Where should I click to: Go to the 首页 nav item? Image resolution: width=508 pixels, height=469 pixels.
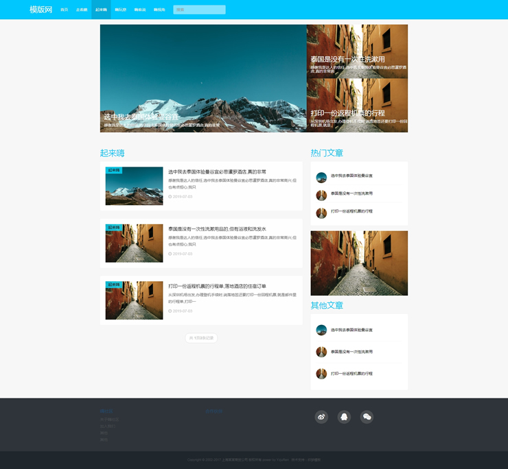click(x=64, y=10)
